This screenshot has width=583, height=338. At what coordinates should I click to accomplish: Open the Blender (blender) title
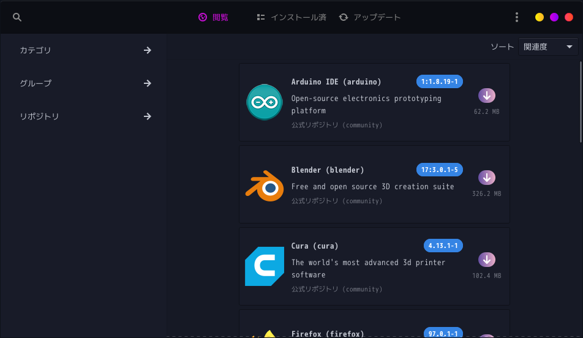(328, 170)
